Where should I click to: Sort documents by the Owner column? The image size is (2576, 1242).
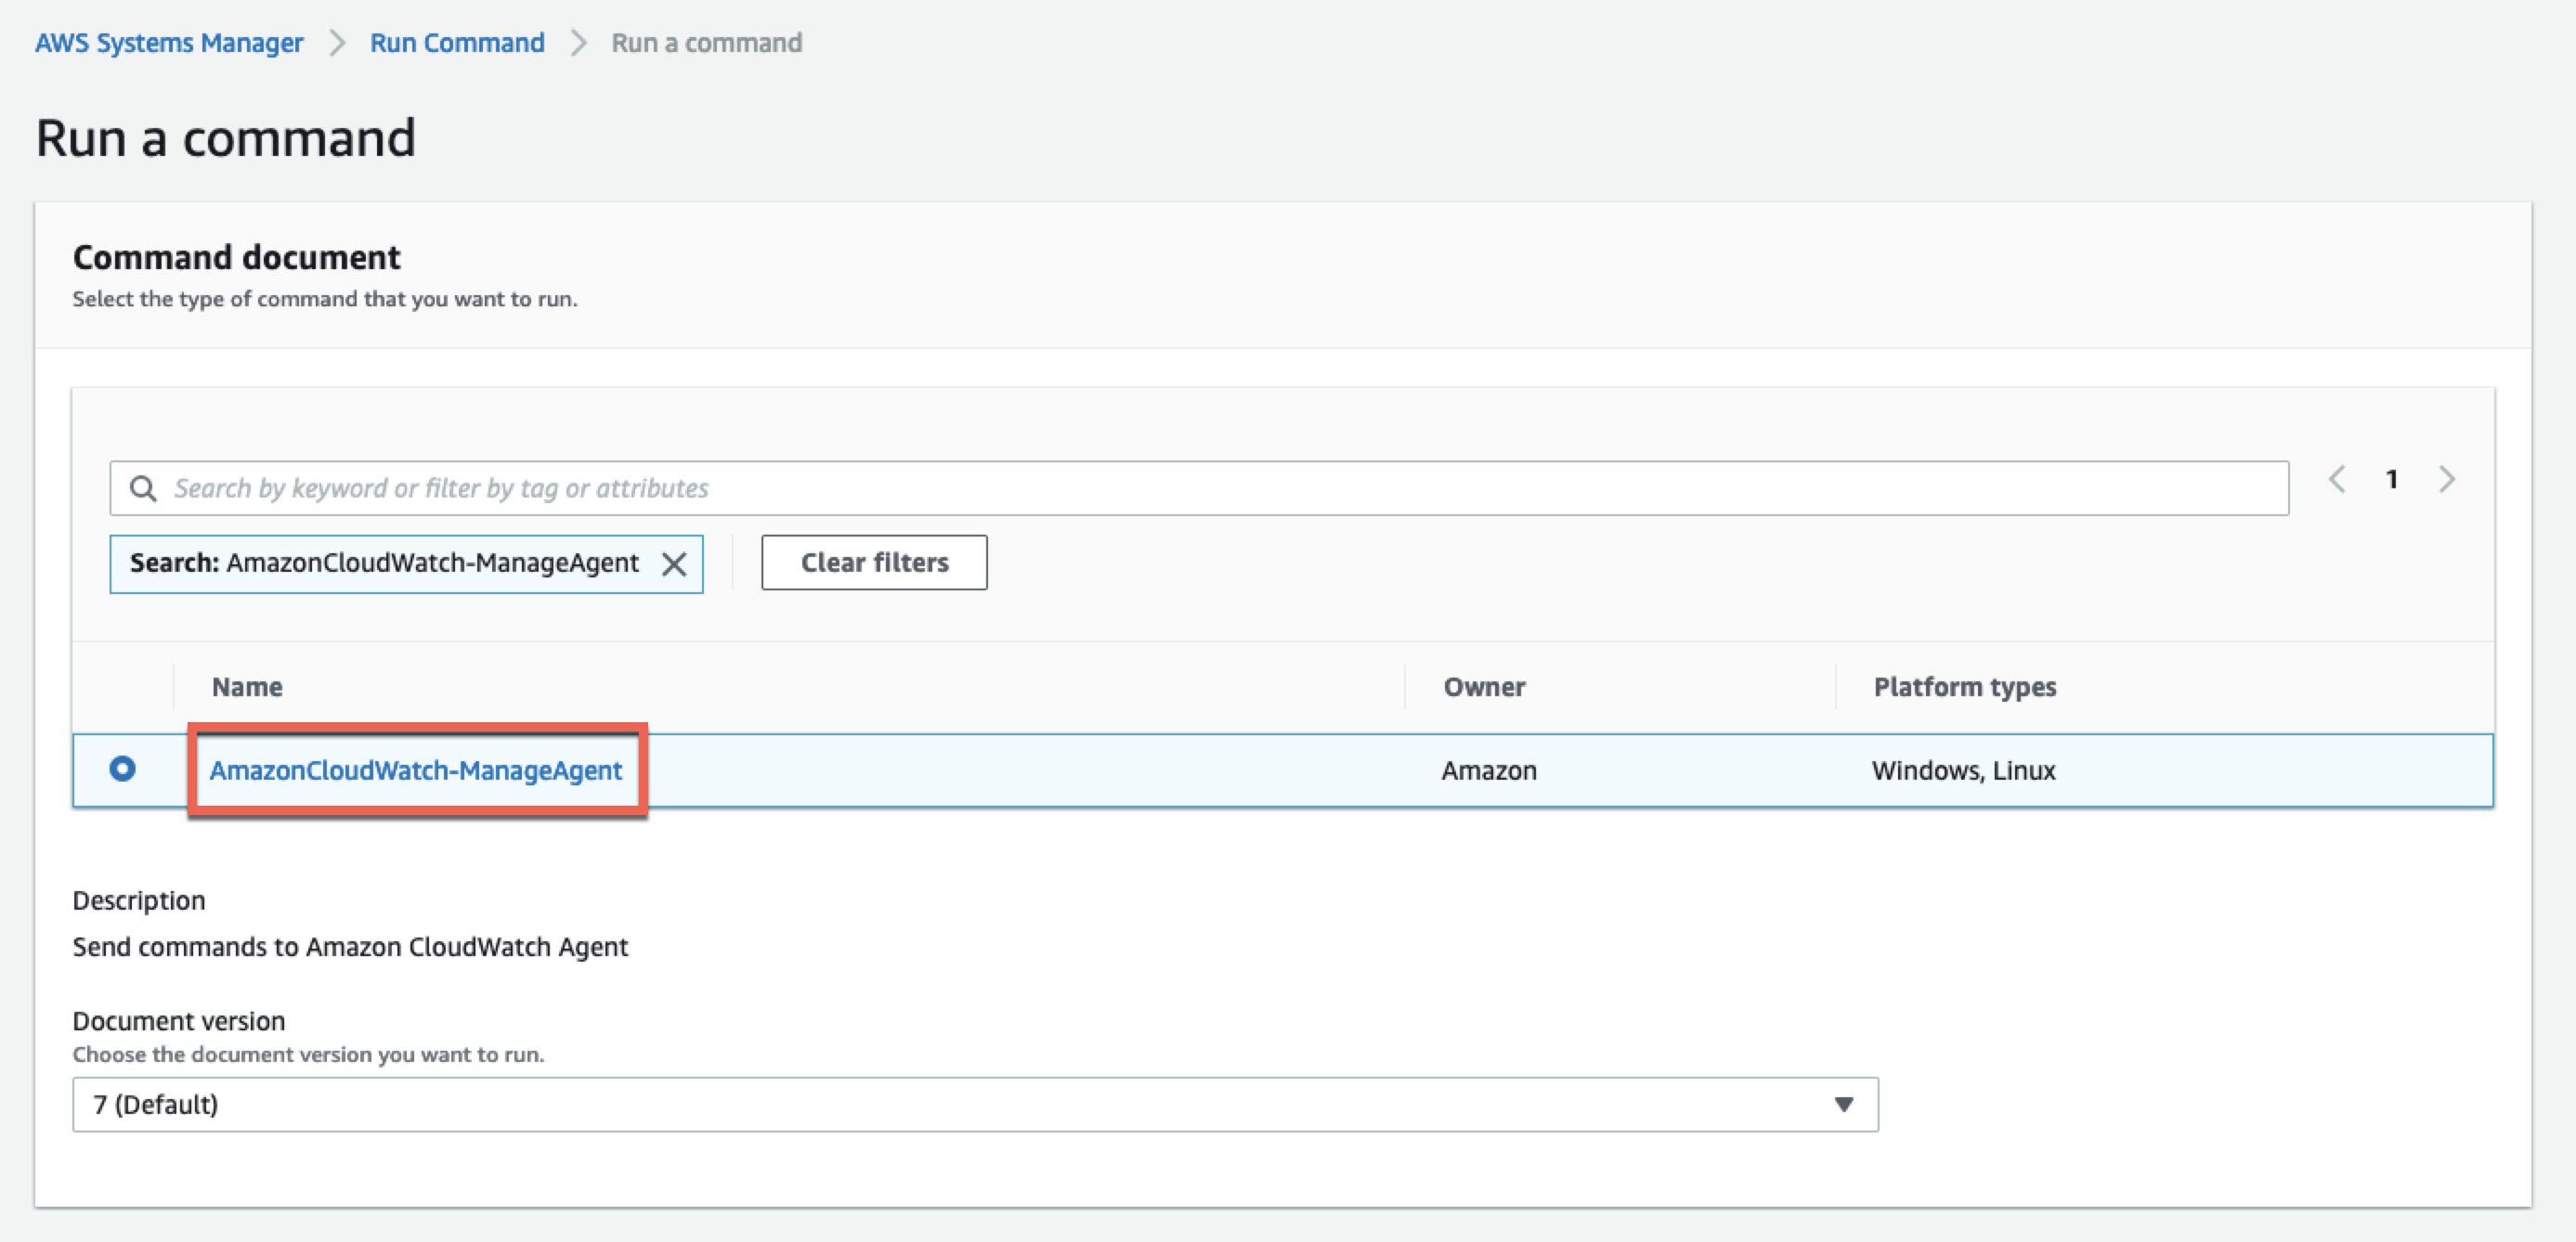[1484, 687]
